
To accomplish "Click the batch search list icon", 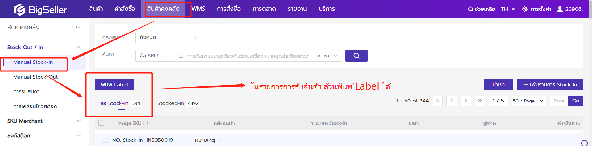I will click(181, 56).
